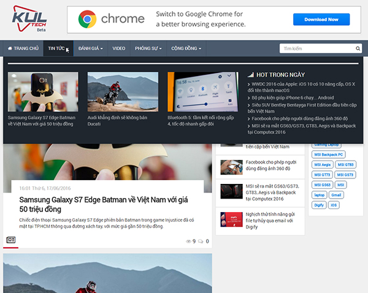Open the Audi Ducati motorcycle thumbnail

[x=123, y=92]
